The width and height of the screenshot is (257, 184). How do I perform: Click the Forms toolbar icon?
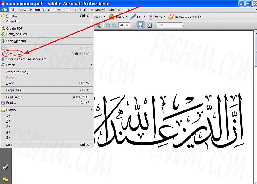pos(151,17)
